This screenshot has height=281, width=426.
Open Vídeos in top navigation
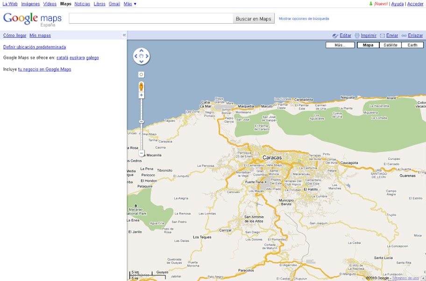click(x=50, y=4)
